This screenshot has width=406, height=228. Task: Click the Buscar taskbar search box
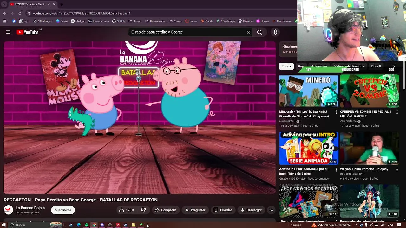[x=35, y=225]
